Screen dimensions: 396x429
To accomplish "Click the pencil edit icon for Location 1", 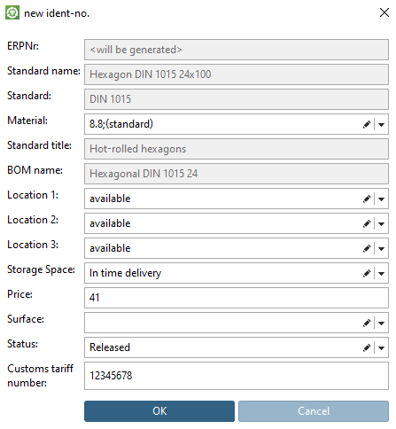I will coord(367,199).
